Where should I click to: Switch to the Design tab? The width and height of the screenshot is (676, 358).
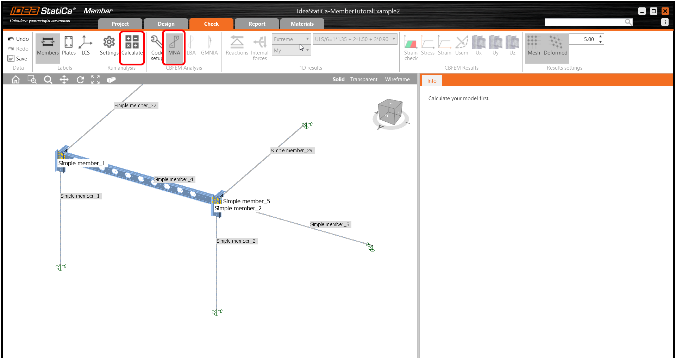(x=166, y=24)
